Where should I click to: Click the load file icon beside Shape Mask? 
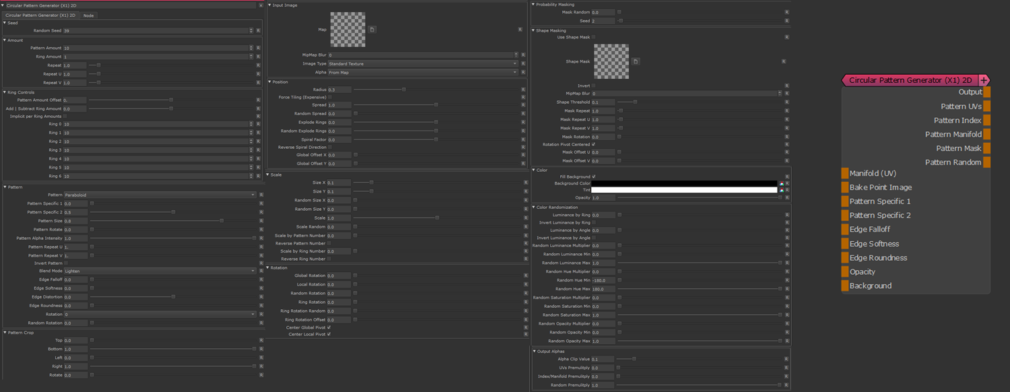(x=636, y=61)
